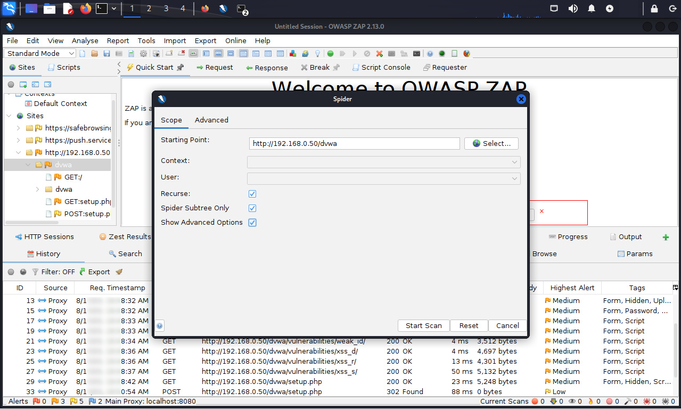681x409 pixels.
Task: Open Options via the gear icon
Action: click(x=143, y=54)
